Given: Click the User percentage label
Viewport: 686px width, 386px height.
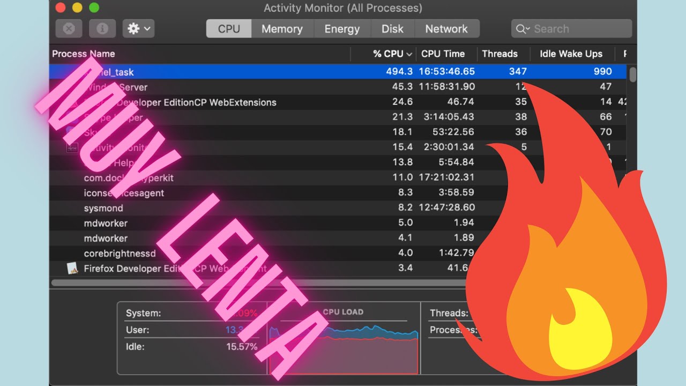Looking at the screenshot, I should pos(138,330).
